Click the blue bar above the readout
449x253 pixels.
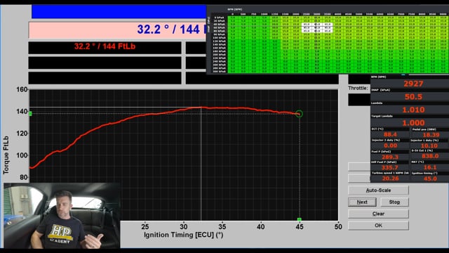pyautogui.click(x=119, y=11)
